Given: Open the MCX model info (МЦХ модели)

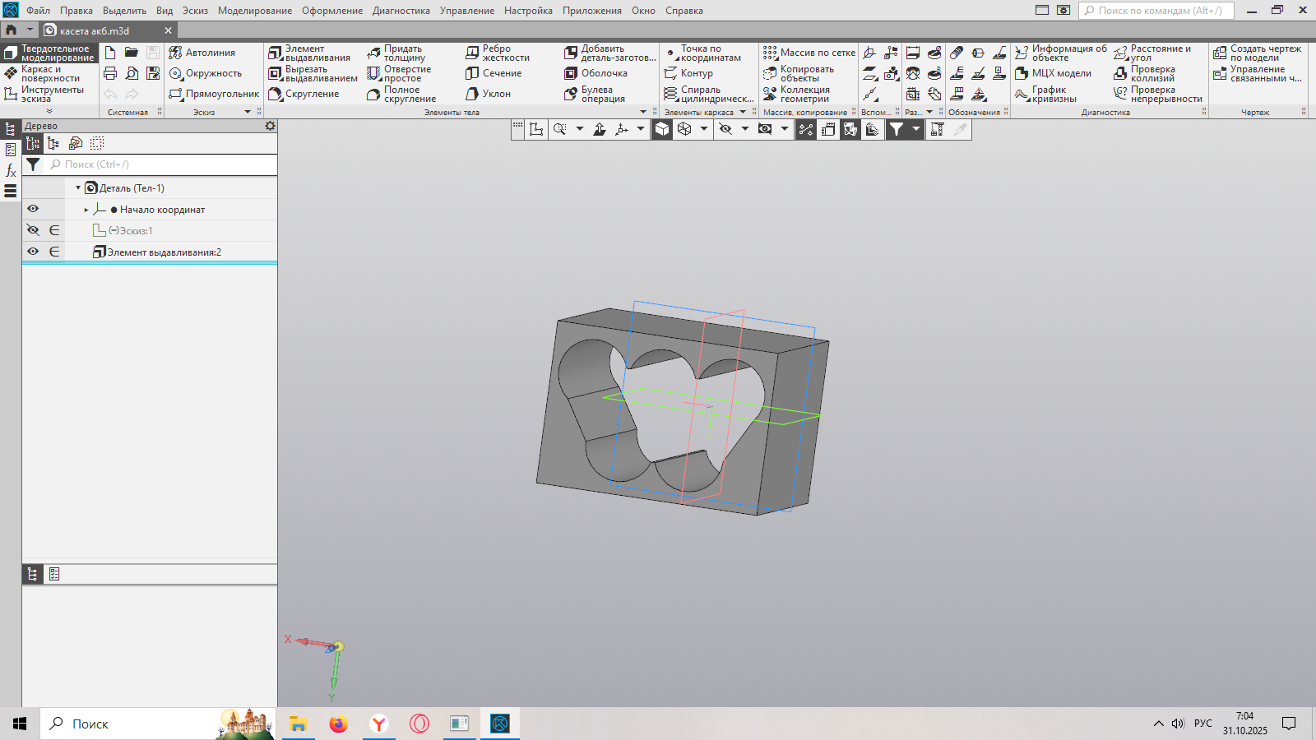Looking at the screenshot, I should pyautogui.click(x=1054, y=74).
